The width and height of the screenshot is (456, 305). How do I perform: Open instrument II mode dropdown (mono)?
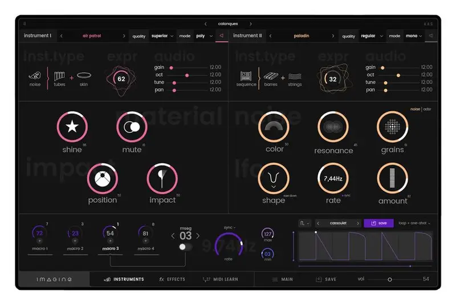pos(414,36)
